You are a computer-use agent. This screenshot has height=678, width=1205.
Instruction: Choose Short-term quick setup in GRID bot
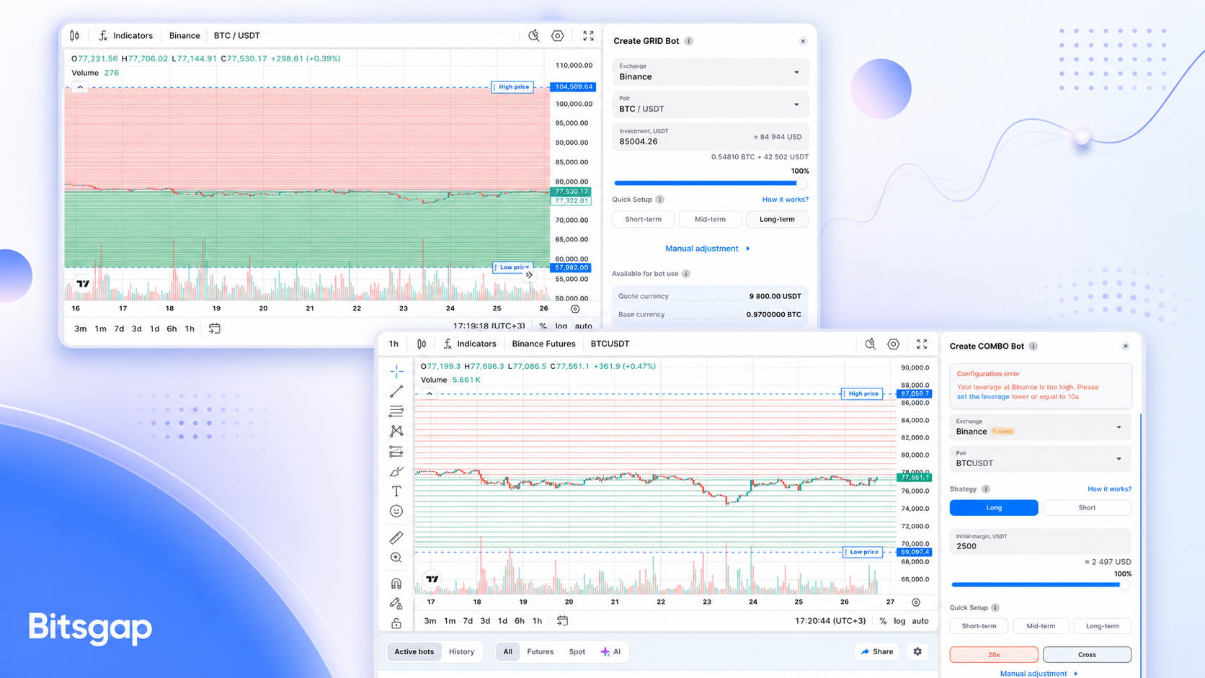click(643, 219)
